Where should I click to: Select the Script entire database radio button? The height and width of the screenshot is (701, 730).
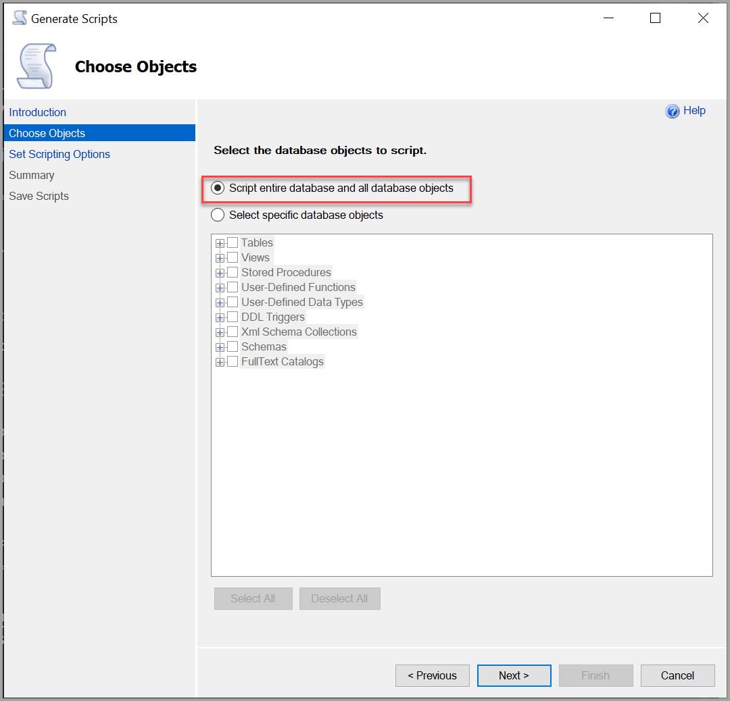pos(217,188)
